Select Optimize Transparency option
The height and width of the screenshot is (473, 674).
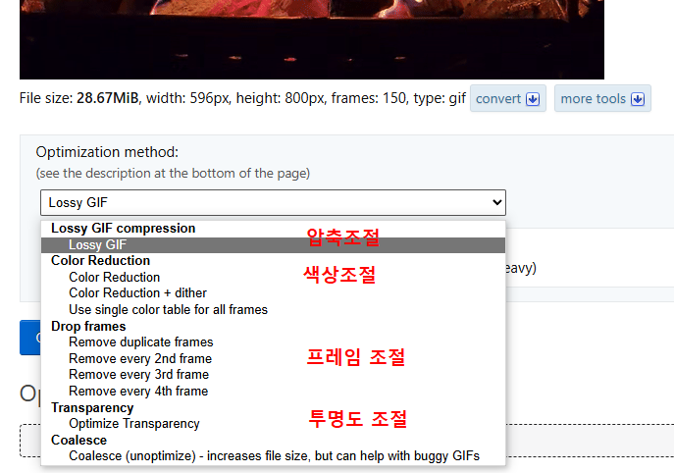(x=273, y=424)
